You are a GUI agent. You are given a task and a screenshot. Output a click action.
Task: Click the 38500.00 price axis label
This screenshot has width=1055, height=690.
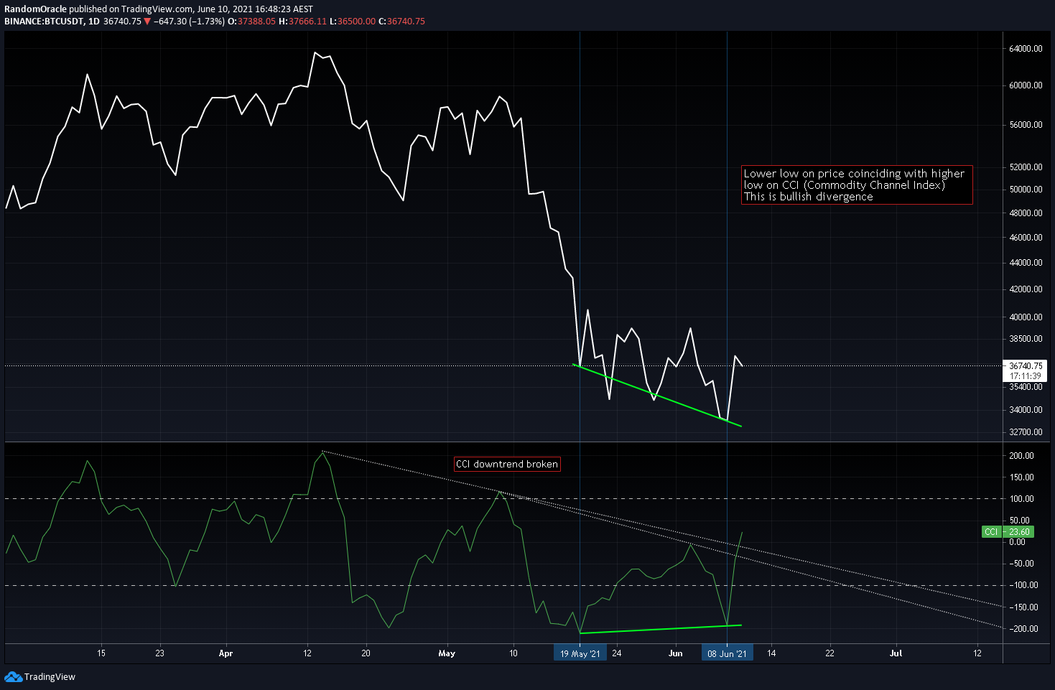pos(1026,339)
